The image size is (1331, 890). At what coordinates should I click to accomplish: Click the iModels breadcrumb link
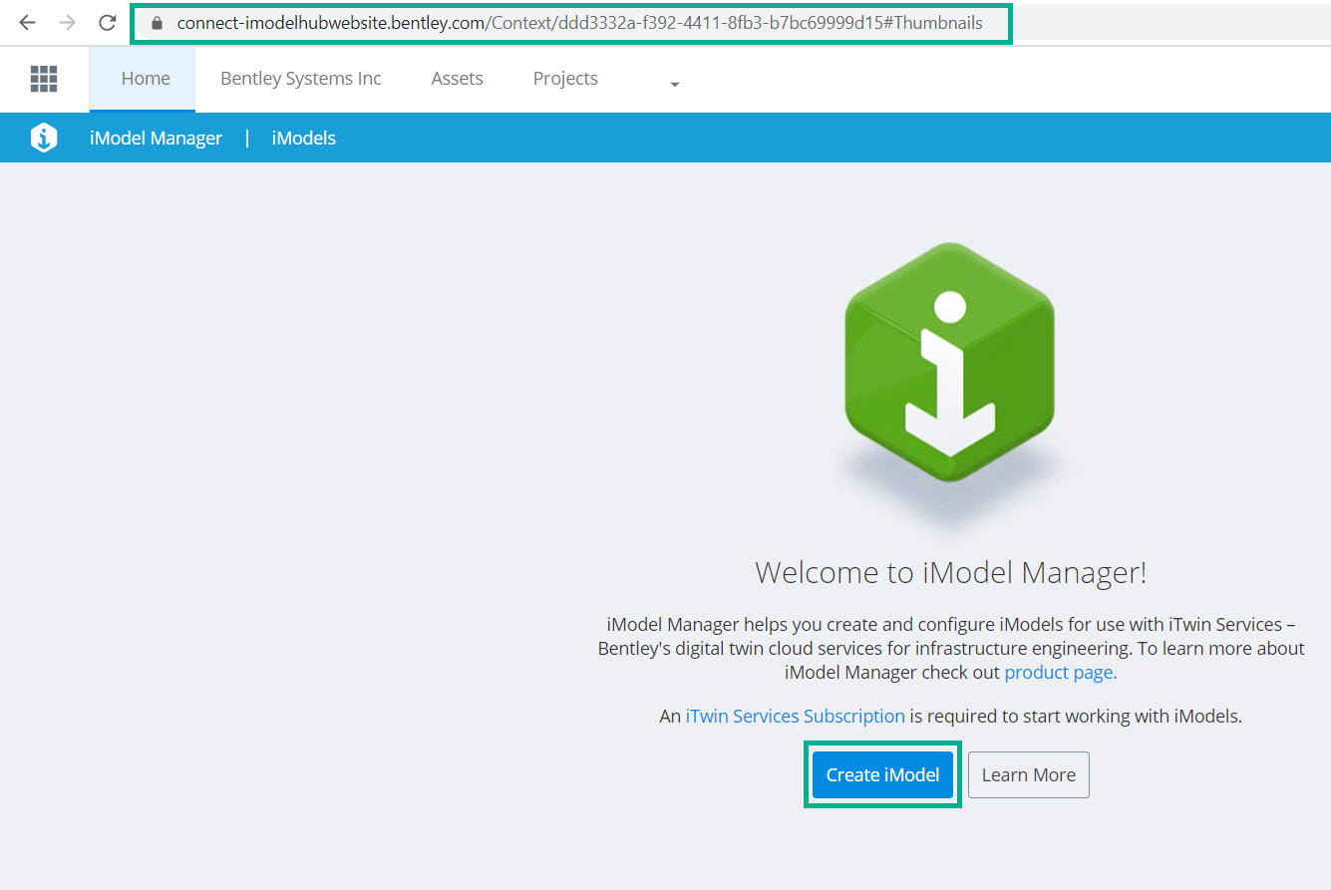[x=304, y=139]
